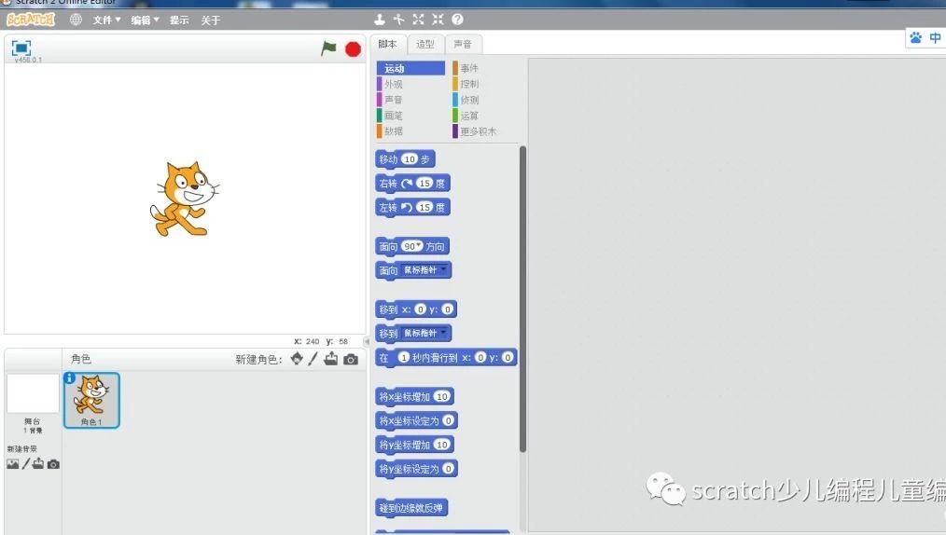Take new backdrop from camera
Screen dimensions: 946x535
pyautogui.click(x=53, y=464)
